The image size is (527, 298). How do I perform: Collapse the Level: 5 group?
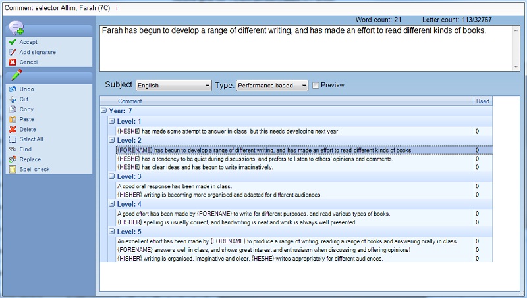tap(112, 231)
